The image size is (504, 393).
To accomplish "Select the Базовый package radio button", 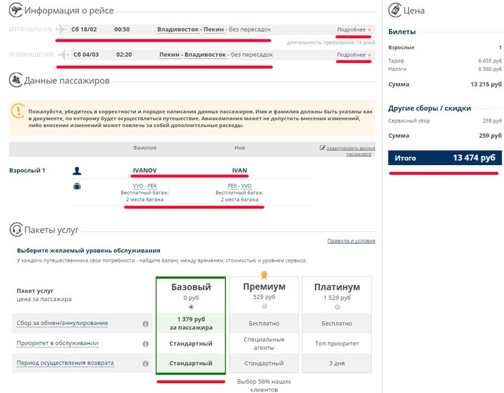I will tap(190, 307).
